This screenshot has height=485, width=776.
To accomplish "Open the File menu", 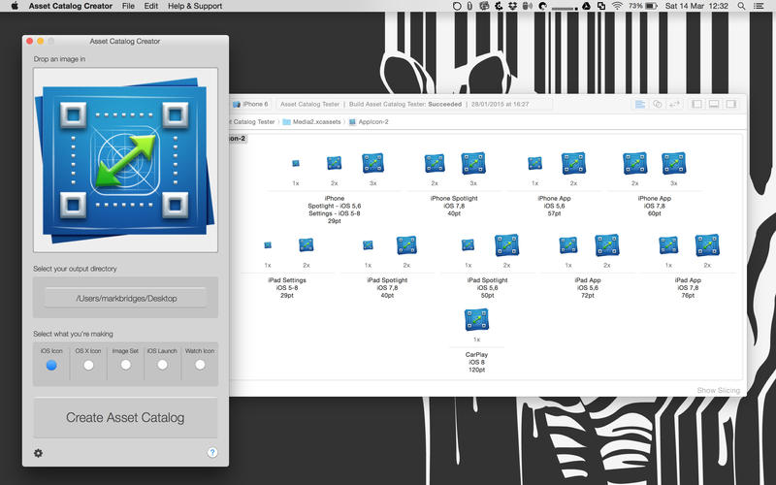I will (128, 6).
